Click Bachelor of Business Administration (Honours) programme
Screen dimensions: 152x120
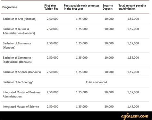pyautogui.click(x=19, y=31)
